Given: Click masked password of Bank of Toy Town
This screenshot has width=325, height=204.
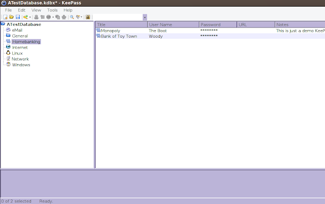Looking at the screenshot, I should pos(209,36).
